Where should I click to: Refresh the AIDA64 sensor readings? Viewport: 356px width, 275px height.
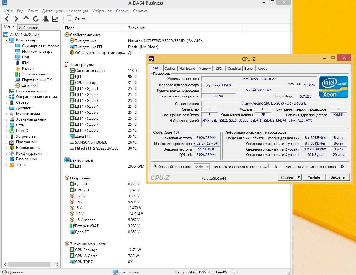pyautogui.click(x=36, y=19)
